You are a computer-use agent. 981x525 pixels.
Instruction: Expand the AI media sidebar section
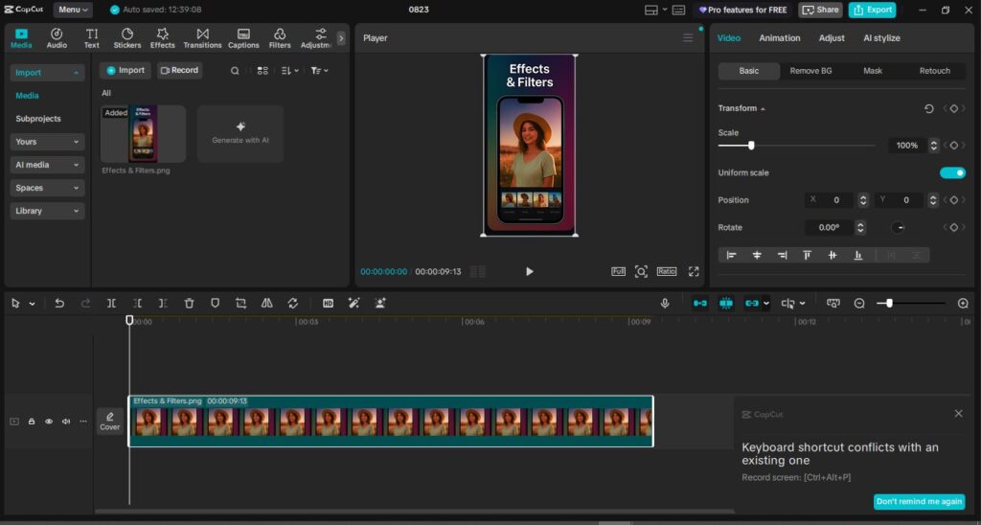click(x=47, y=165)
